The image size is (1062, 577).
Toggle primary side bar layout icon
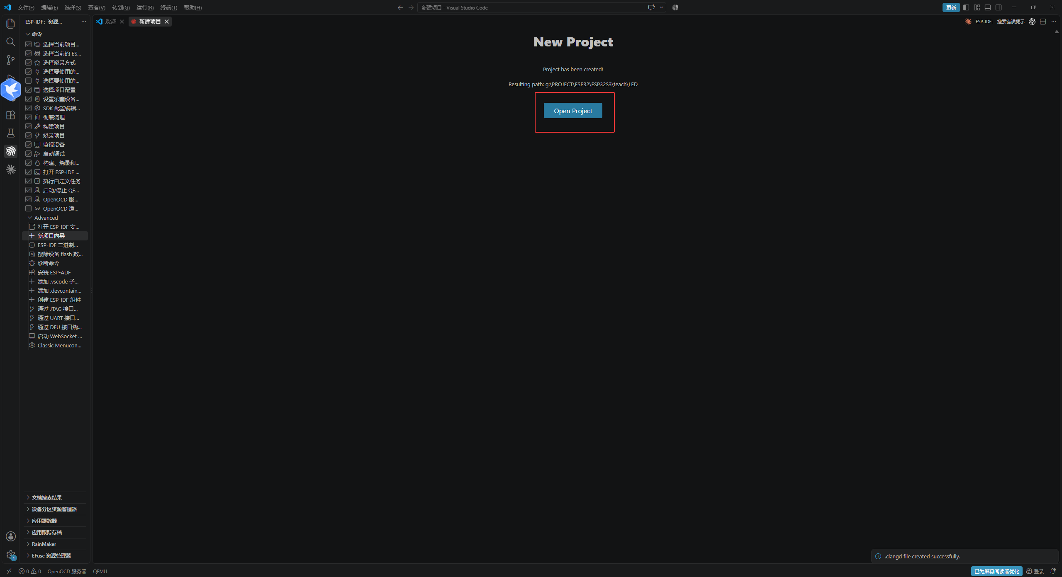pos(966,7)
